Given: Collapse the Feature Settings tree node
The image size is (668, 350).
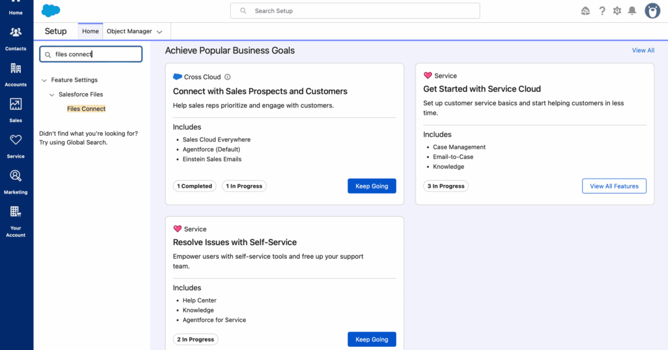Looking at the screenshot, I should point(44,80).
